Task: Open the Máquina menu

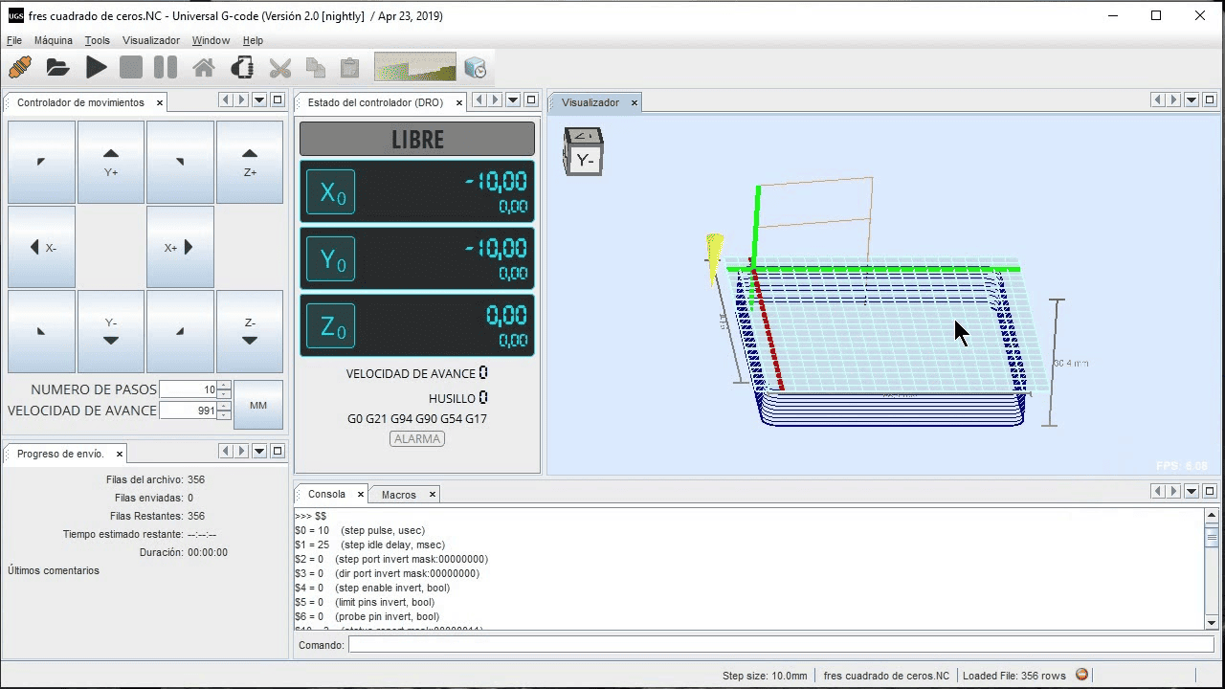Action: (53, 40)
